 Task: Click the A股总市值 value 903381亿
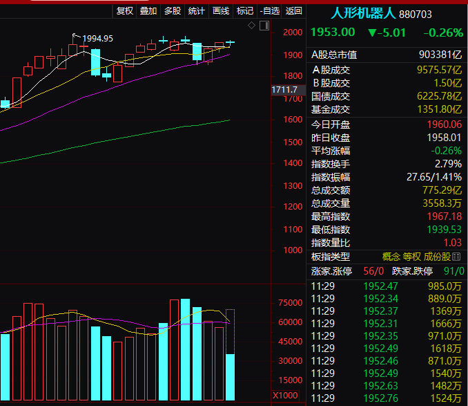point(440,55)
